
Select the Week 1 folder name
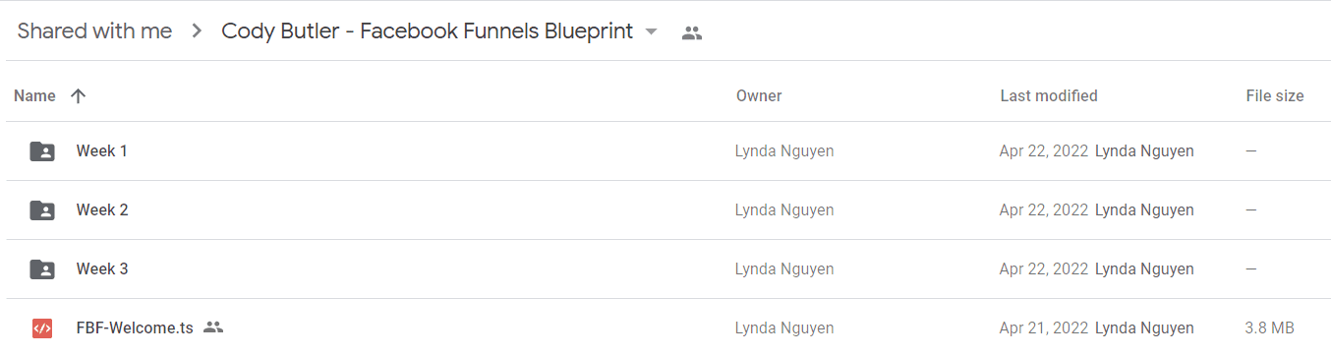click(x=102, y=151)
